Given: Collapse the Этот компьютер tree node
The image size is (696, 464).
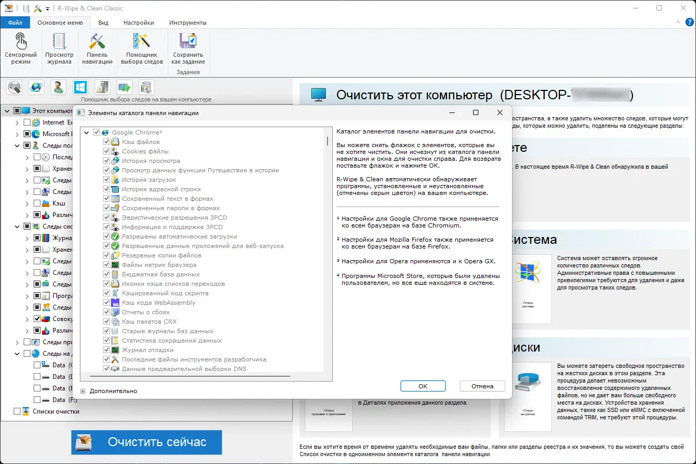Looking at the screenshot, I should click(7, 111).
